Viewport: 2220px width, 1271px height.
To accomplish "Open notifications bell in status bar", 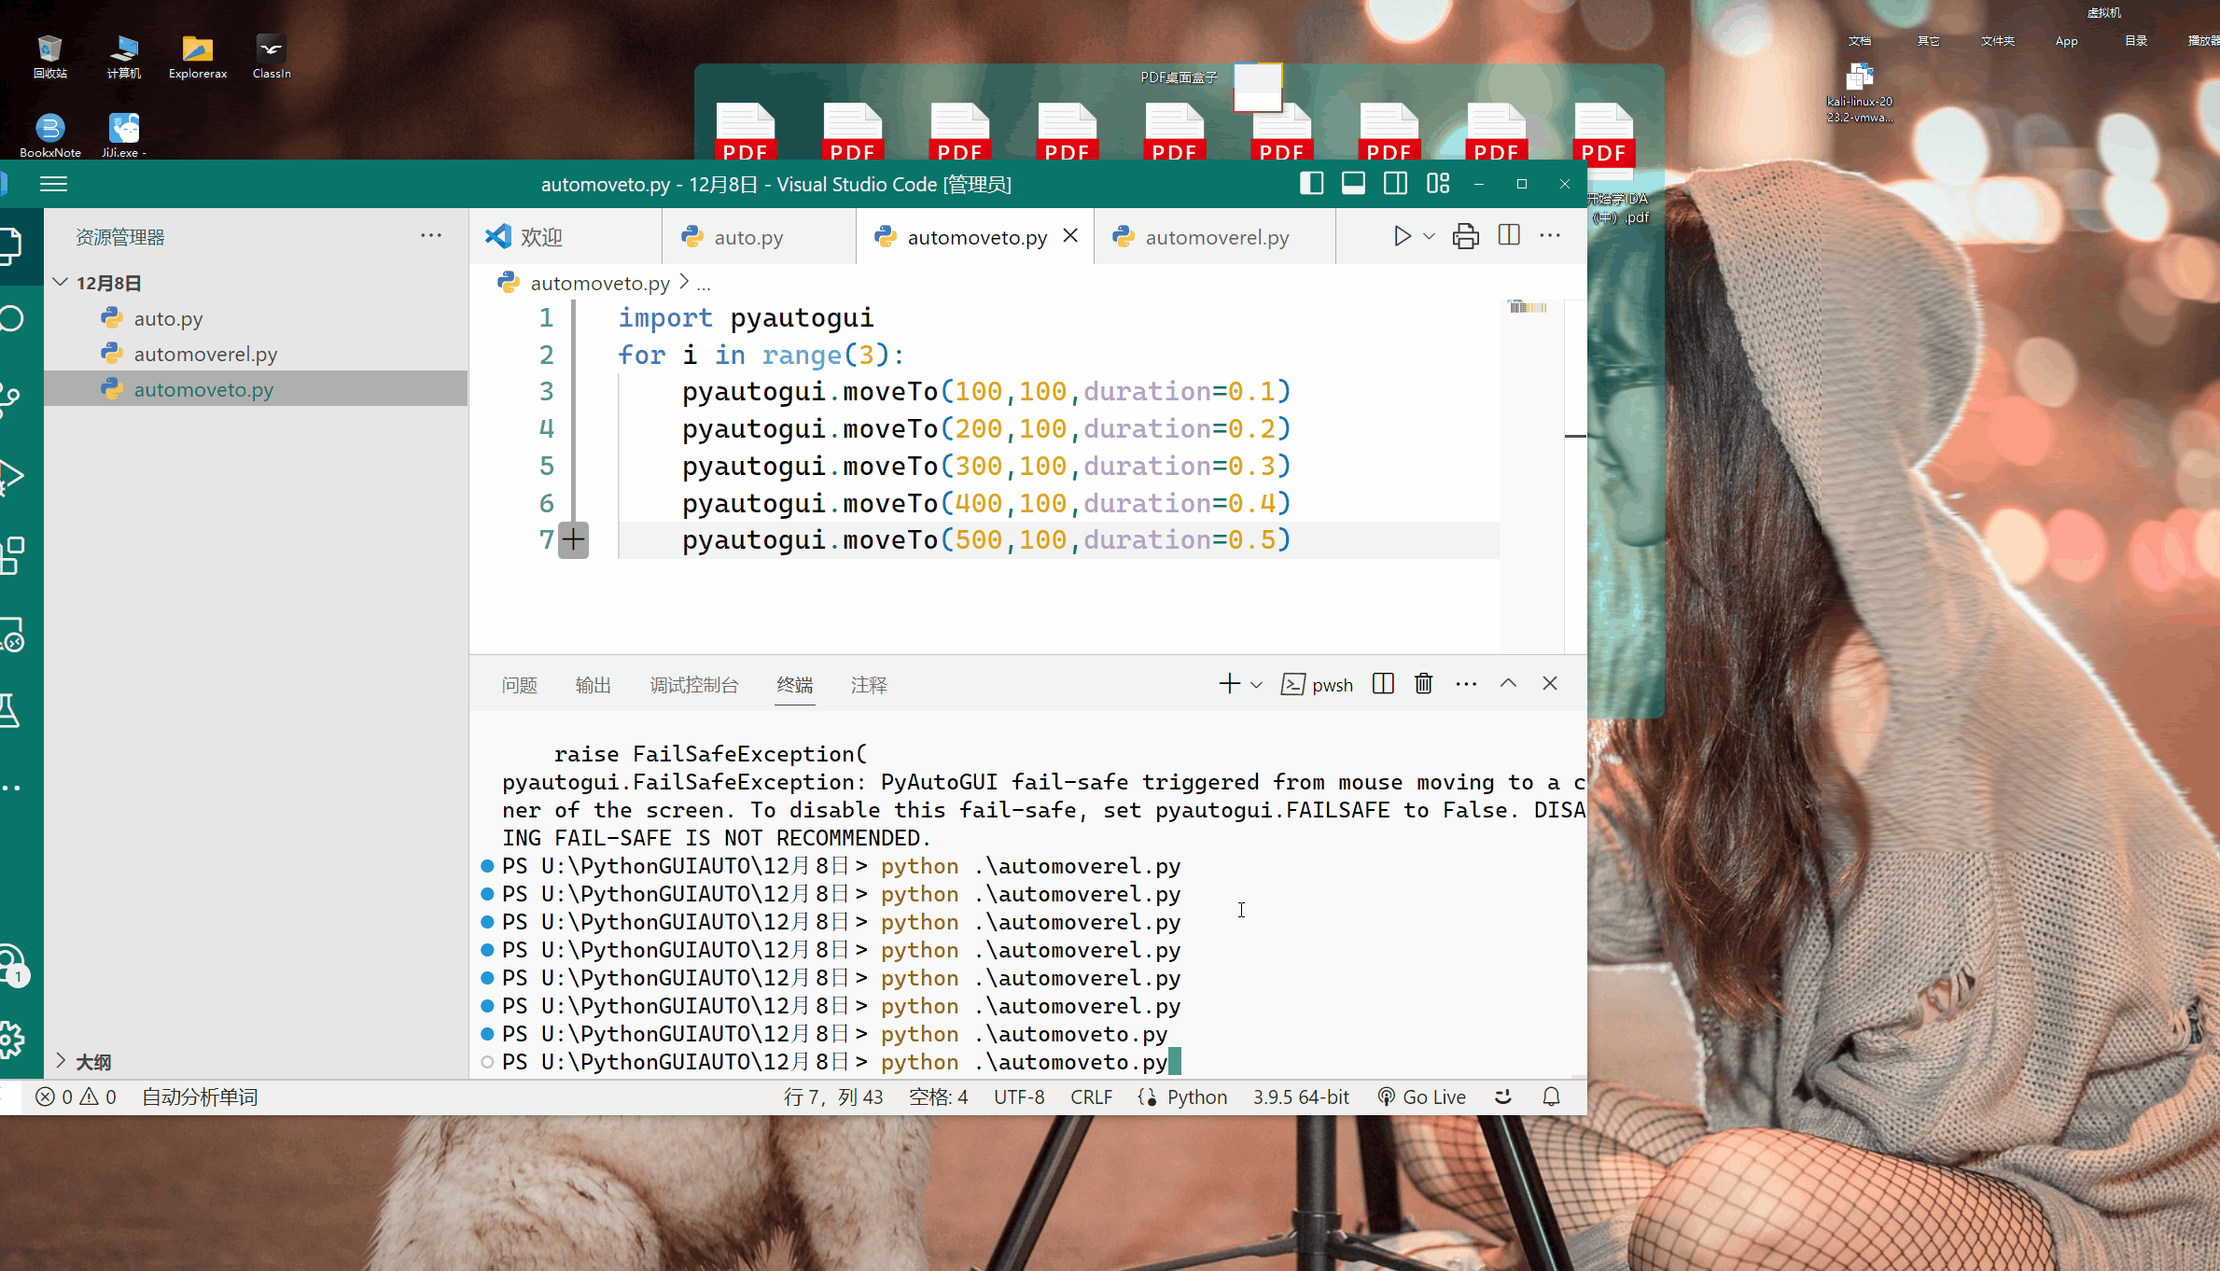I will click(x=1551, y=1096).
